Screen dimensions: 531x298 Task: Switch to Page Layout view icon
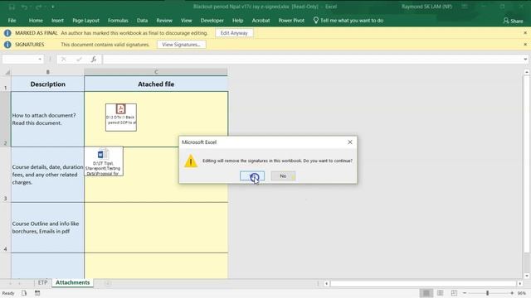click(440, 293)
